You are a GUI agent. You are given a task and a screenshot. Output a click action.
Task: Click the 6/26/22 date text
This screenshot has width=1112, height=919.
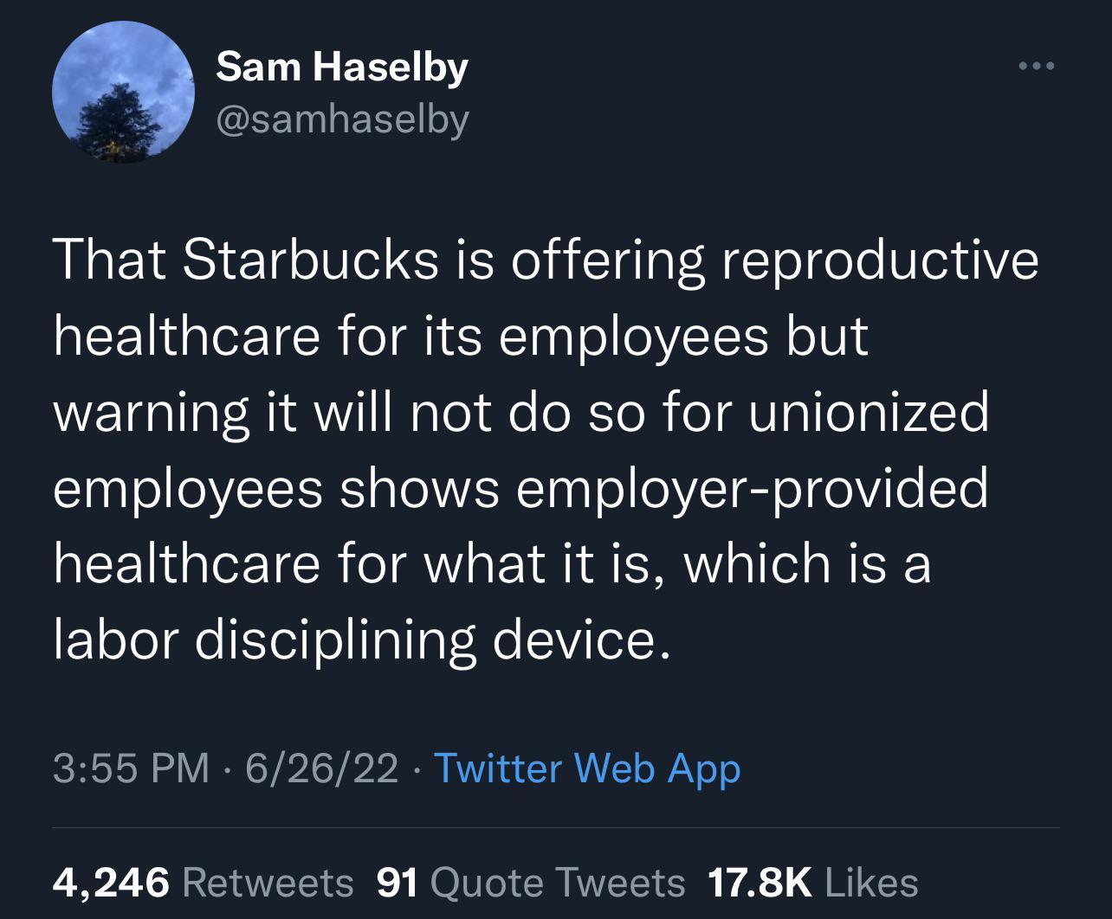pyautogui.click(x=320, y=768)
